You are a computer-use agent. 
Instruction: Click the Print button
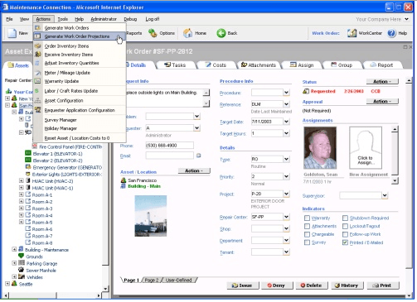[x=383, y=285]
